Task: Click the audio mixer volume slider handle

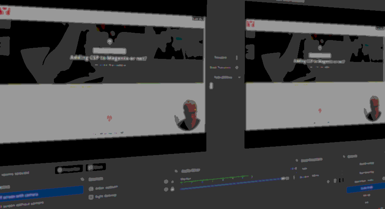Action: click(x=284, y=178)
